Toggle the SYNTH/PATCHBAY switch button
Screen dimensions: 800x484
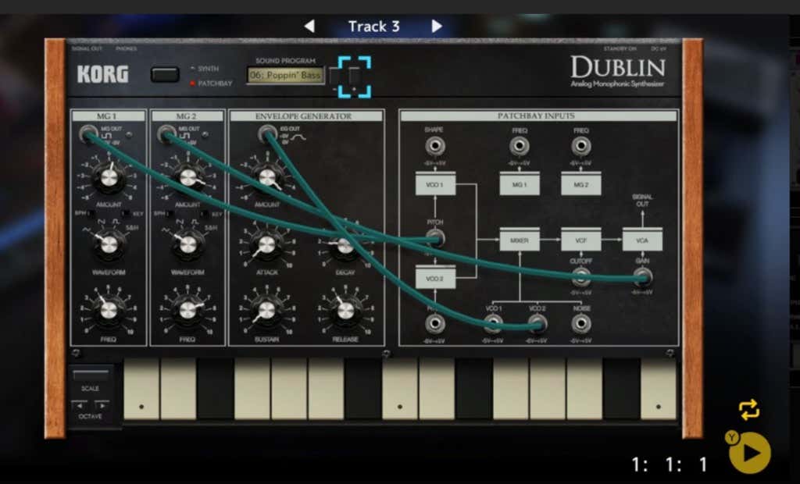pyautogui.click(x=165, y=75)
